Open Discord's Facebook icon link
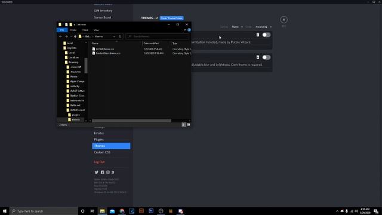The height and width of the screenshot is (215, 382). [102, 172]
